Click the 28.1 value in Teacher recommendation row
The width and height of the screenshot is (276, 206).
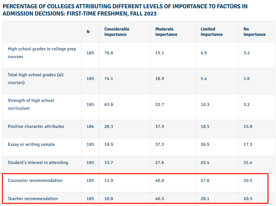coord(205,199)
